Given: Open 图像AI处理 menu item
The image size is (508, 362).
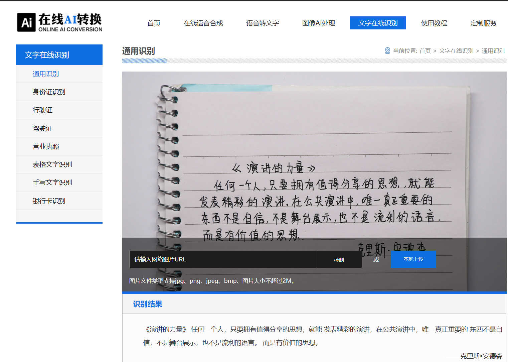Looking at the screenshot, I should pos(319,23).
